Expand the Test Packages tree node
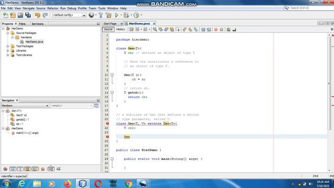The image size is (334, 188). [8, 46]
